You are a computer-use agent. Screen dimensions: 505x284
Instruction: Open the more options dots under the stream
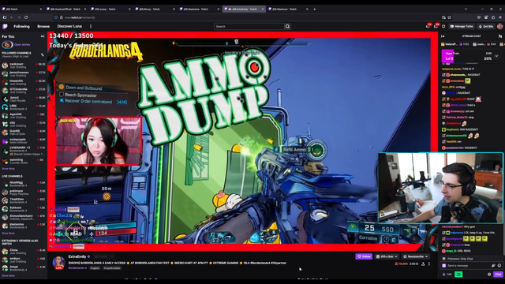tap(429, 263)
